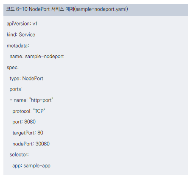Click the name: sample-nodeport line
Viewport: 188px width, 182px height.
pyautogui.click(x=36, y=57)
